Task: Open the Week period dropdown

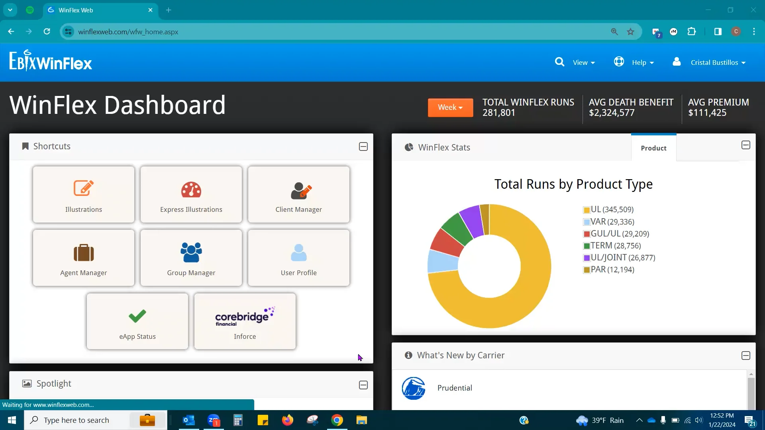Action: coord(450,107)
